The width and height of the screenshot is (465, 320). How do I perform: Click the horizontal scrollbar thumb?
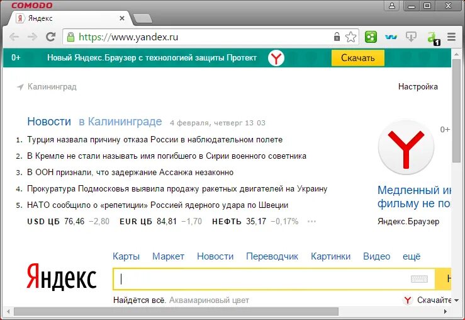pos(176,311)
